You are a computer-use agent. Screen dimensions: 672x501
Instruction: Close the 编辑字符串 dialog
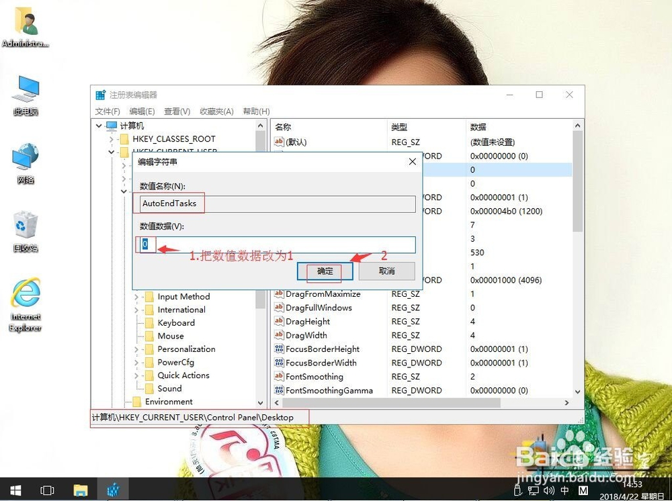click(x=413, y=161)
